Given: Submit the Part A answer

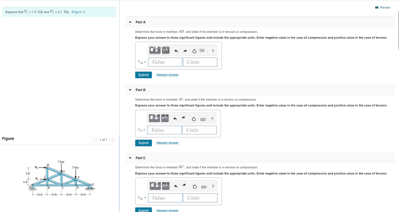Looking at the screenshot, I should pyautogui.click(x=144, y=75).
